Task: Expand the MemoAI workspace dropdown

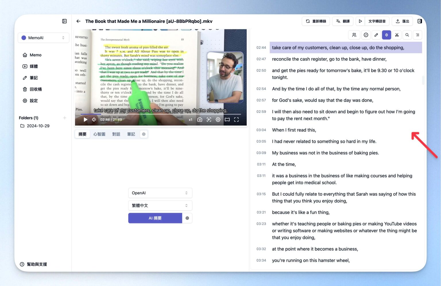Action: 43,38
